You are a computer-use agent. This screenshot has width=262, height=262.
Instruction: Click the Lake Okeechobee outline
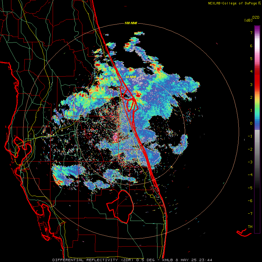pos(120,206)
